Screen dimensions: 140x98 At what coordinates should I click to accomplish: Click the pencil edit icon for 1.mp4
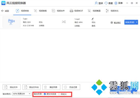(x=93, y=19)
